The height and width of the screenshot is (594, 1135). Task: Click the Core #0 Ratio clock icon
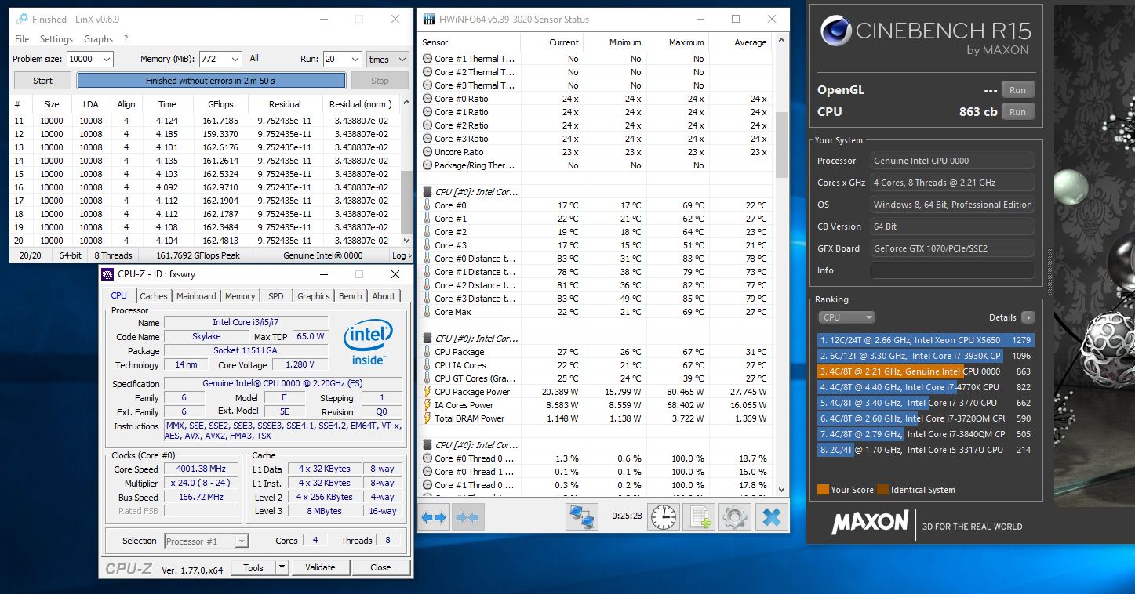(x=427, y=99)
